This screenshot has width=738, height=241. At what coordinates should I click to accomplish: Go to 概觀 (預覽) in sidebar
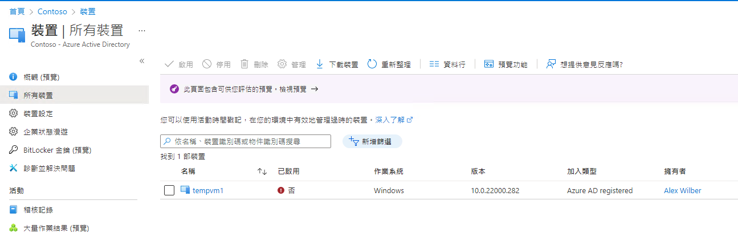(41, 77)
